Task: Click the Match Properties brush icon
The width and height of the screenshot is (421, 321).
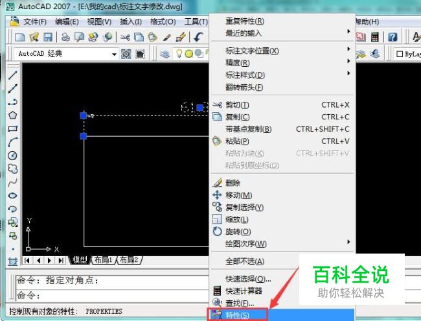Action: (166, 37)
